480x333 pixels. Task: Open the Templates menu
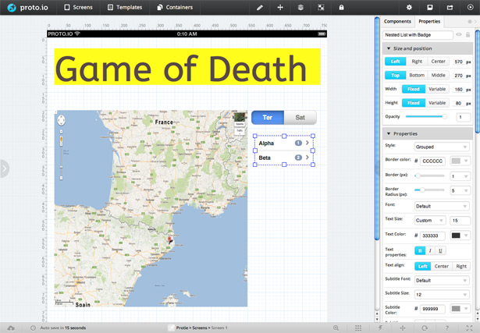click(x=125, y=7)
